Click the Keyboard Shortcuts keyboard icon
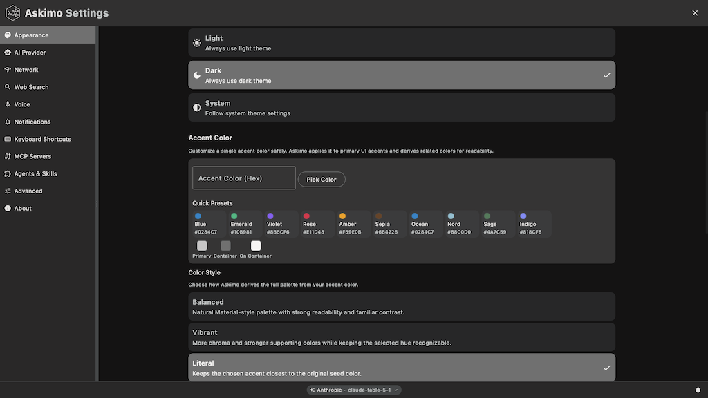The width and height of the screenshot is (708, 398). [8, 139]
